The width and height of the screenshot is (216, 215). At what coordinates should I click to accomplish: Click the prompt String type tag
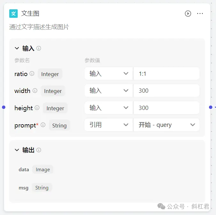coord(59,125)
